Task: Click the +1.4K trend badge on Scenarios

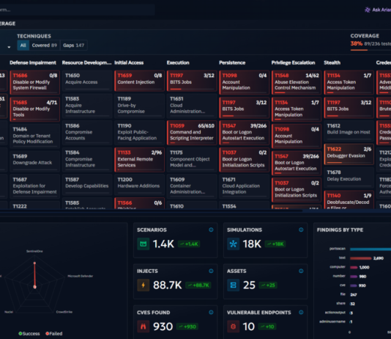Action: (189, 244)
